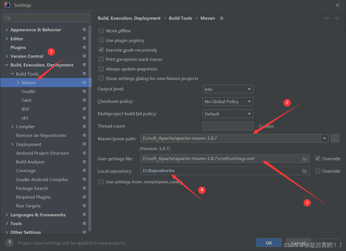Image resolution: width=346 pixels, height=251 pixels.
Task: Expand the Compiler tree node
Action: coord(12,126)
